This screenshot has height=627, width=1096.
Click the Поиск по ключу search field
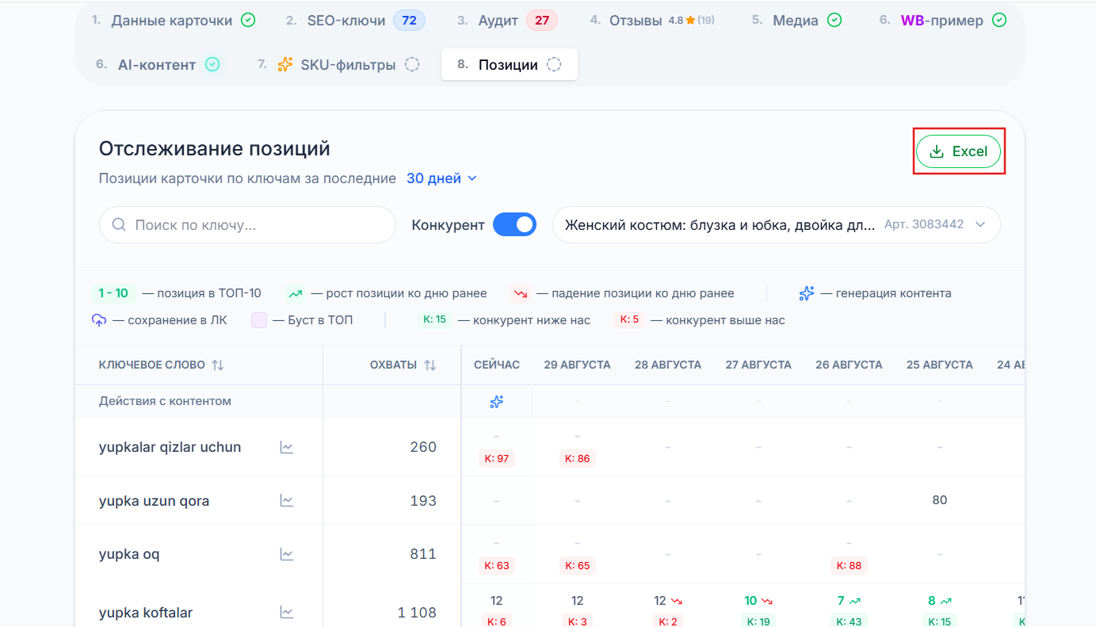tap(247, 225)
